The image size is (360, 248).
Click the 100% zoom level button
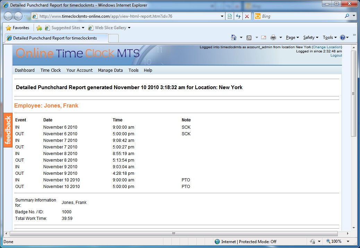tap(334, 241)
